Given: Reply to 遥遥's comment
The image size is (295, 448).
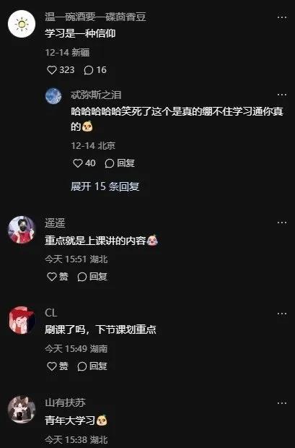Looking at the screenshot, I should click(92, 277).
